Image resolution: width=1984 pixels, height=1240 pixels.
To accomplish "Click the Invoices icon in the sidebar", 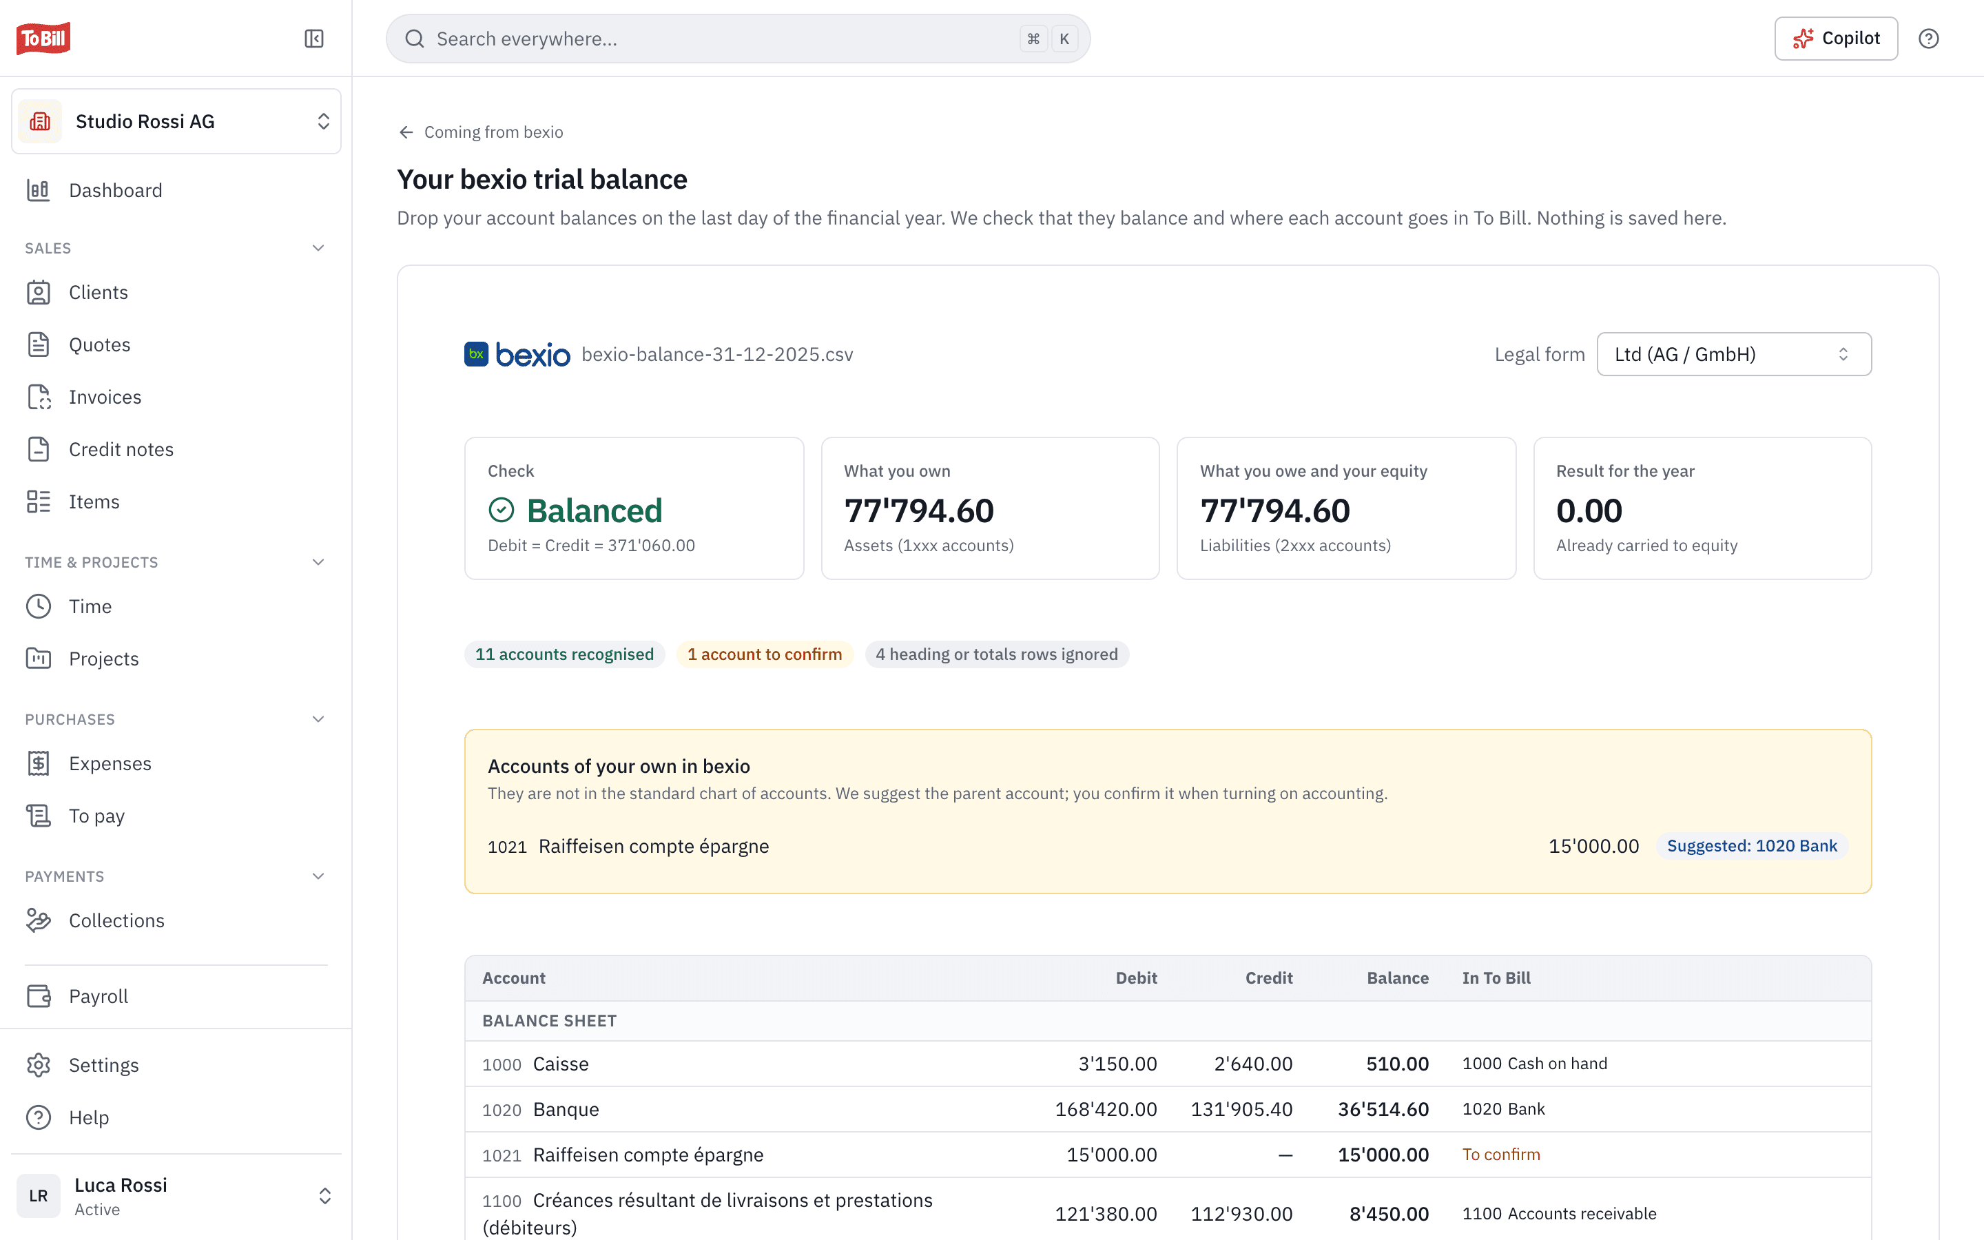I will point(39,397).
